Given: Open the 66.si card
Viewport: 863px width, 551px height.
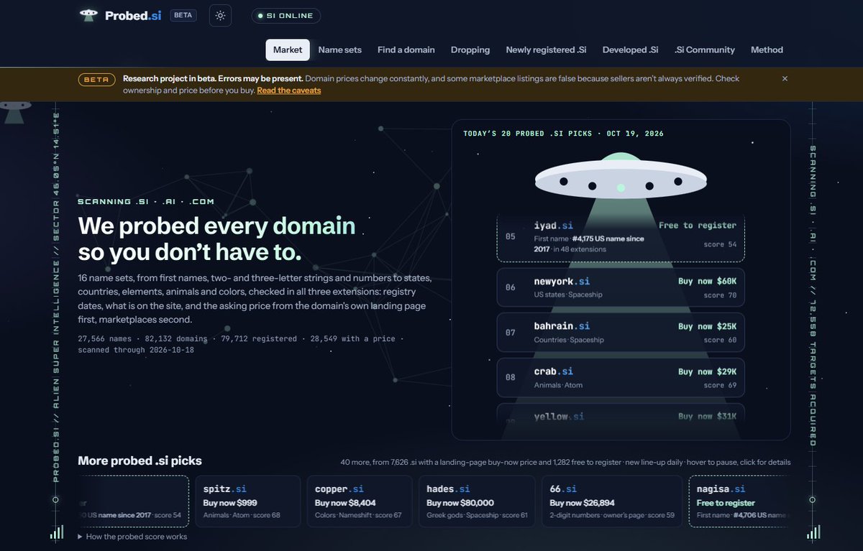Looking at the screenshot, I should tap(611, 501).
